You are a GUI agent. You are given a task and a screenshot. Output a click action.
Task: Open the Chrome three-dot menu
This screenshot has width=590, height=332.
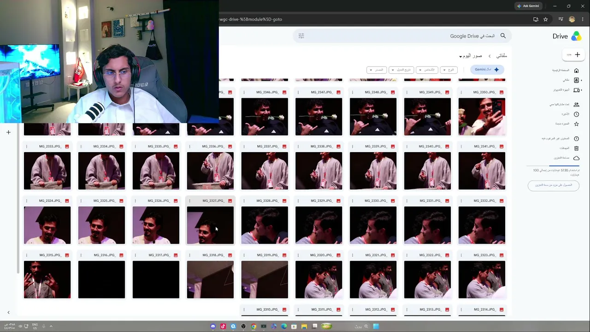point(583,19)
